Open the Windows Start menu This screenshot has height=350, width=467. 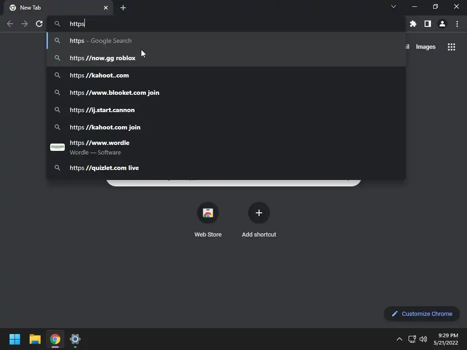pos(15,339)
